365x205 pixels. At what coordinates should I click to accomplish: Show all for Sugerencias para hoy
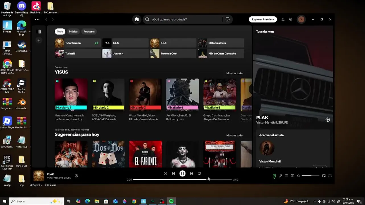(x=234, y=136)
